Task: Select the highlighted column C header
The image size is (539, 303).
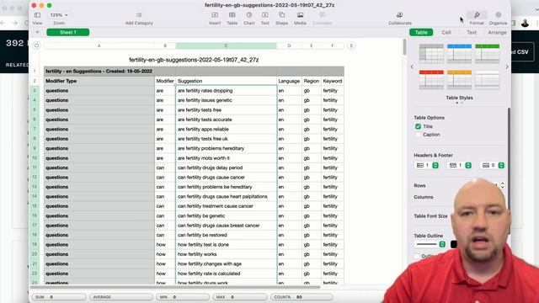Action: (227, 45)
